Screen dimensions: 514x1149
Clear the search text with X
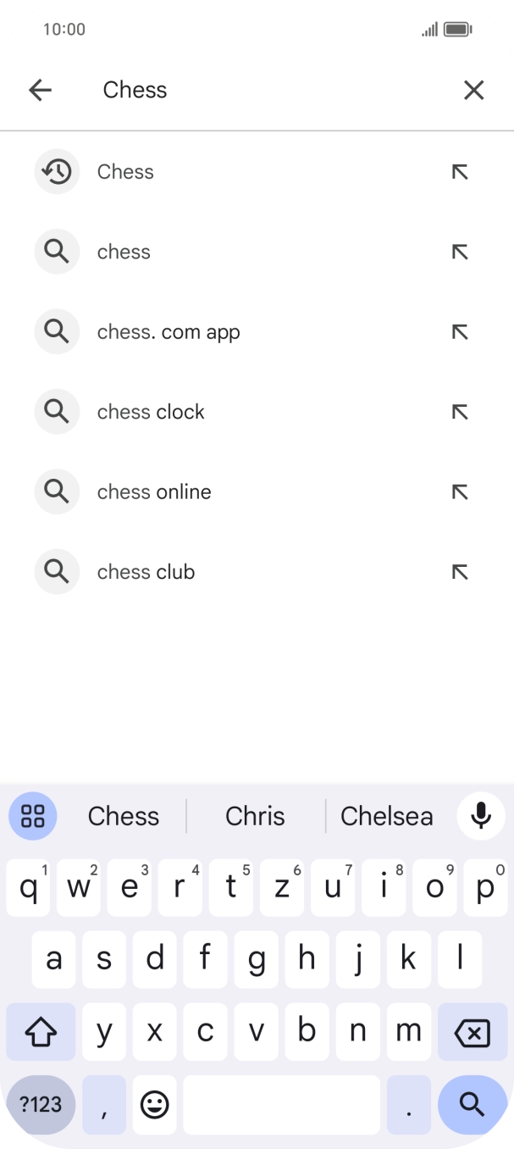point(473,90)
